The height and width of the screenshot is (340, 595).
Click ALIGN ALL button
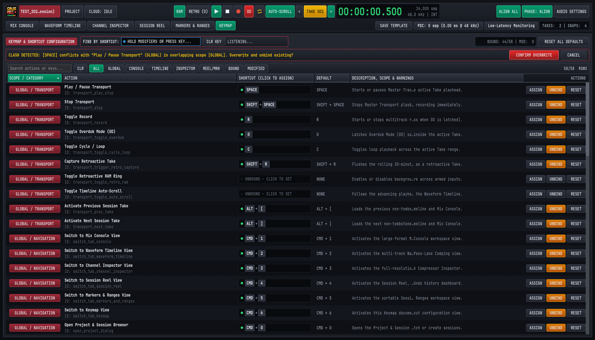coord(508,11)
